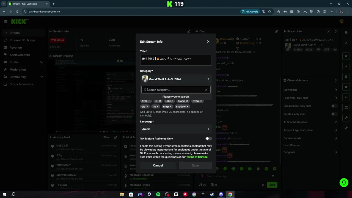Open Spotify from the taskbar

(x=158, y=194)
